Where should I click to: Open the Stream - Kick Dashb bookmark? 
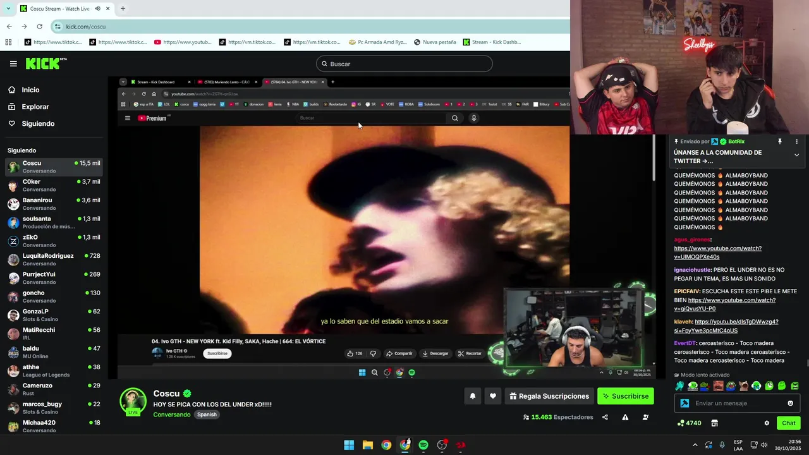click(492, 42)
